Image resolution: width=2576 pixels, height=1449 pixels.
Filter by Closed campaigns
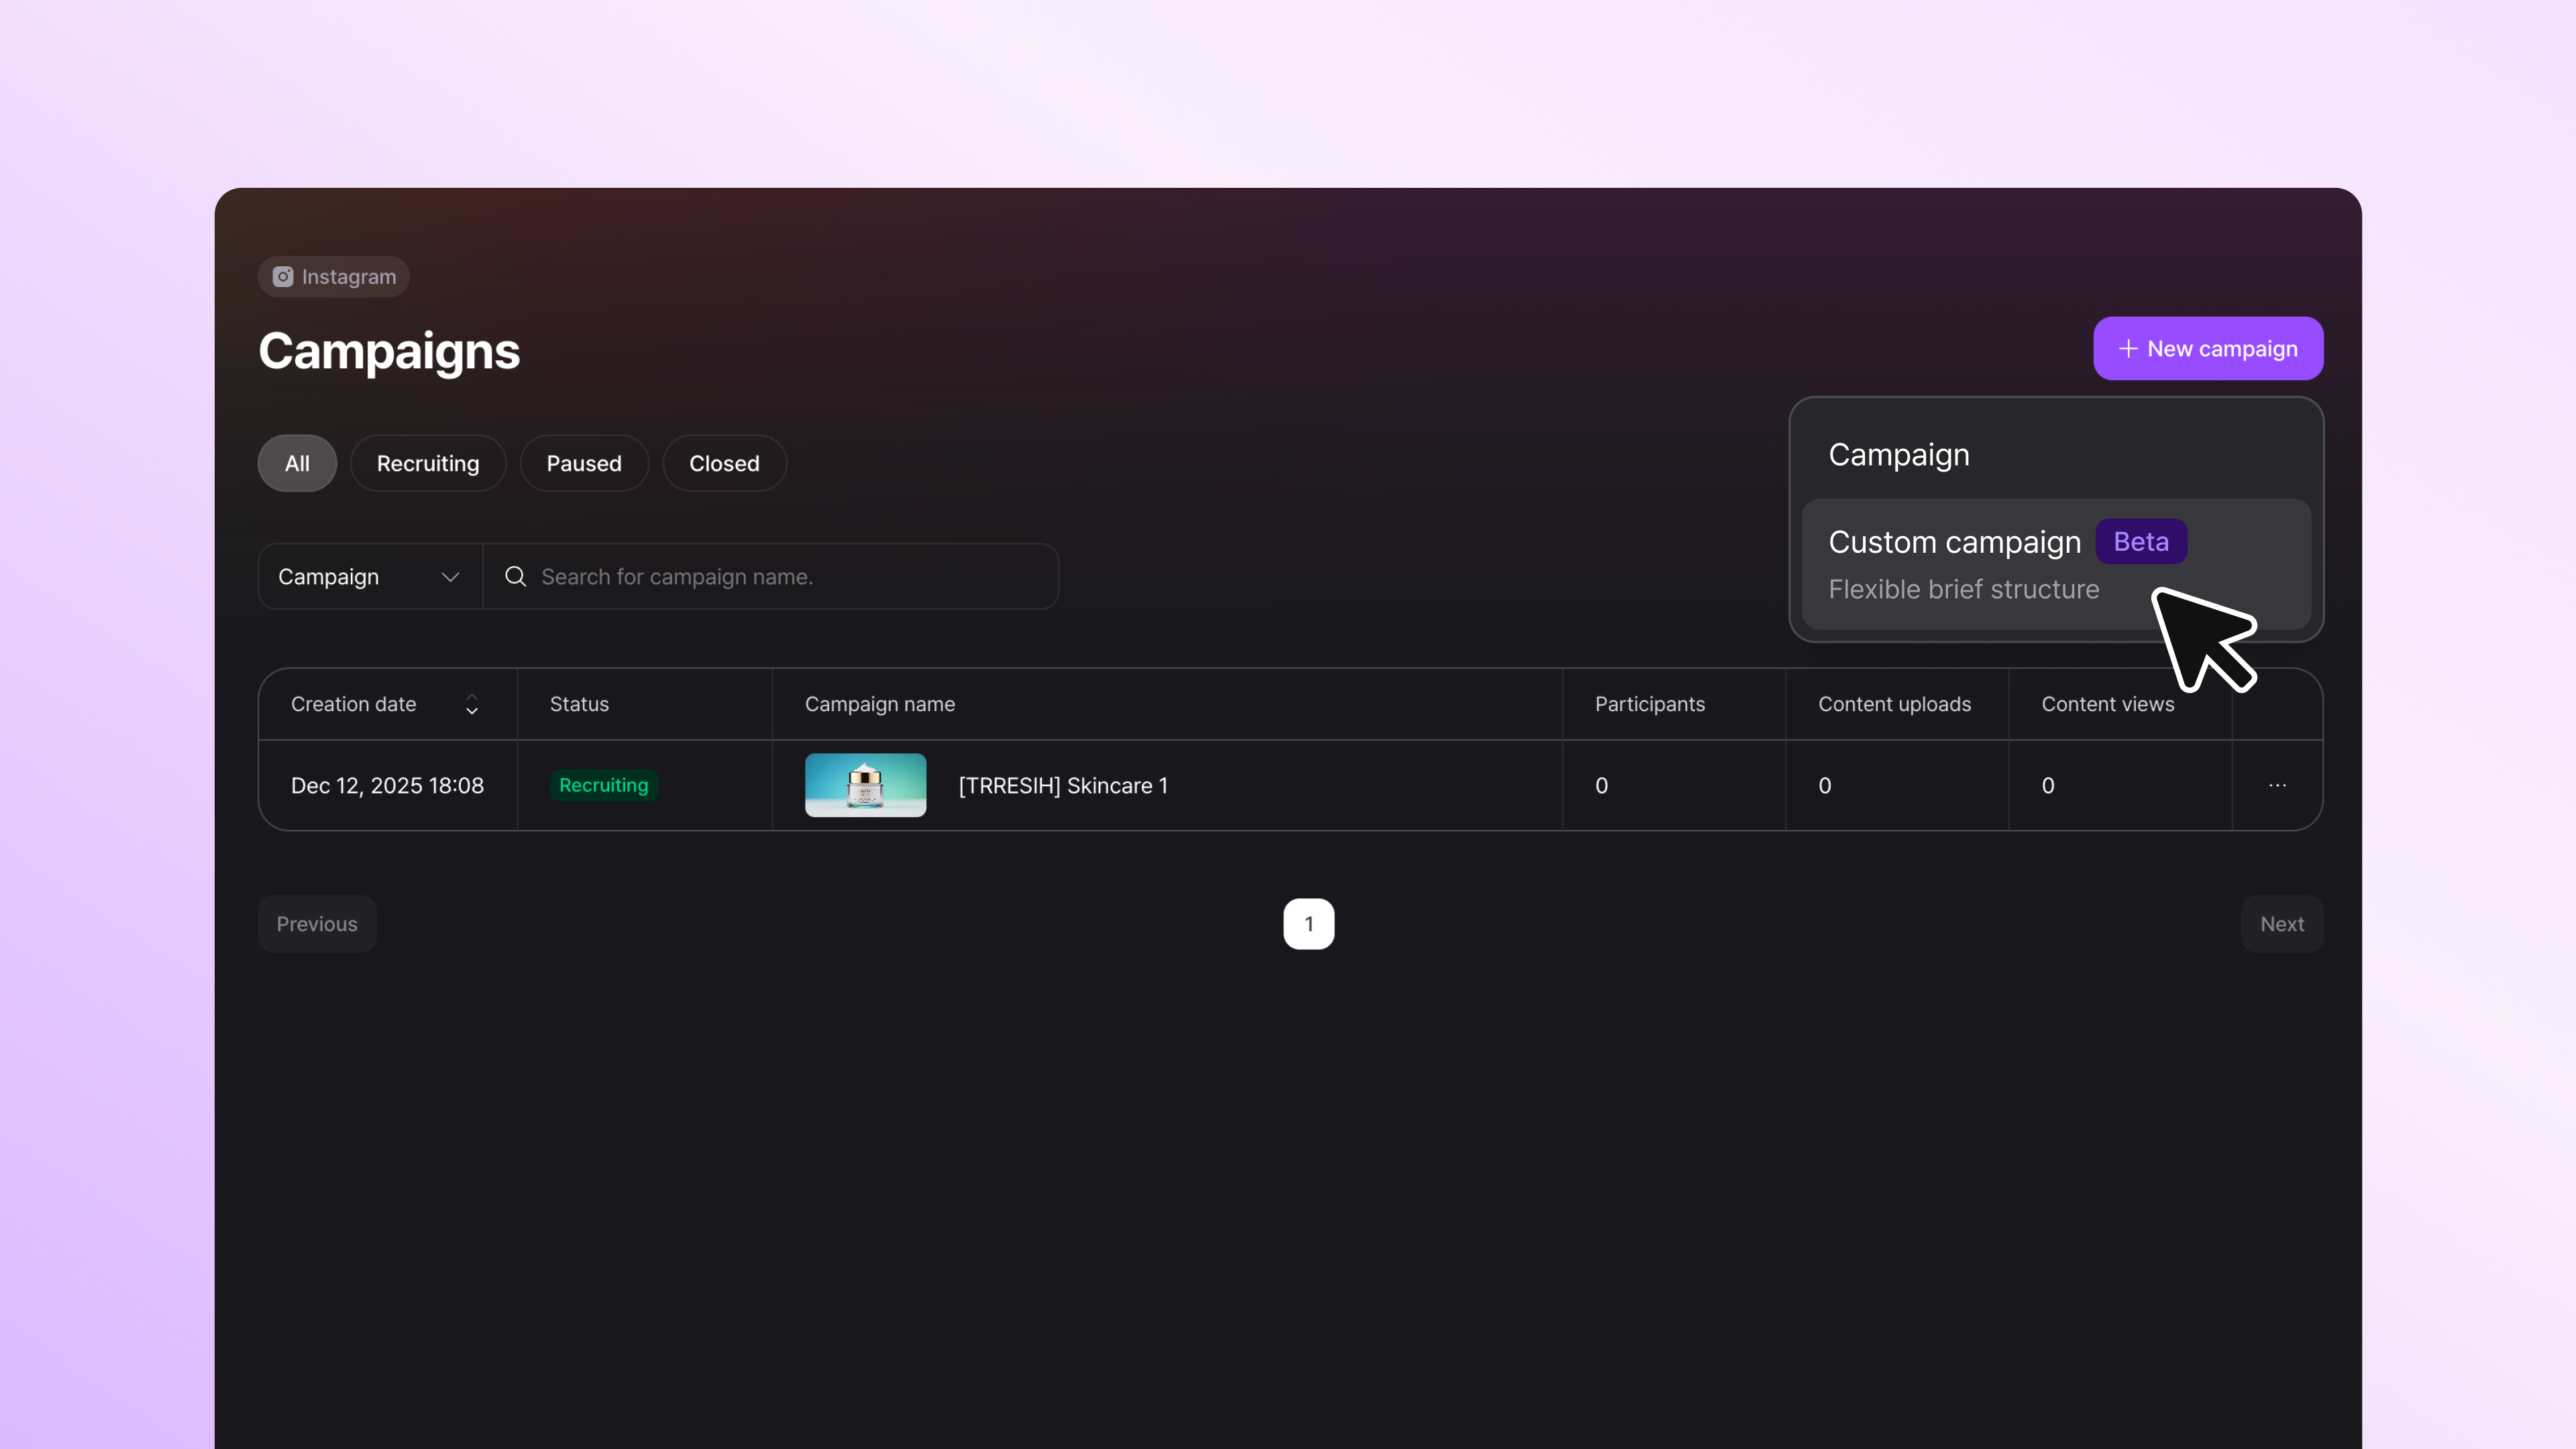click(x=724, y=463)
